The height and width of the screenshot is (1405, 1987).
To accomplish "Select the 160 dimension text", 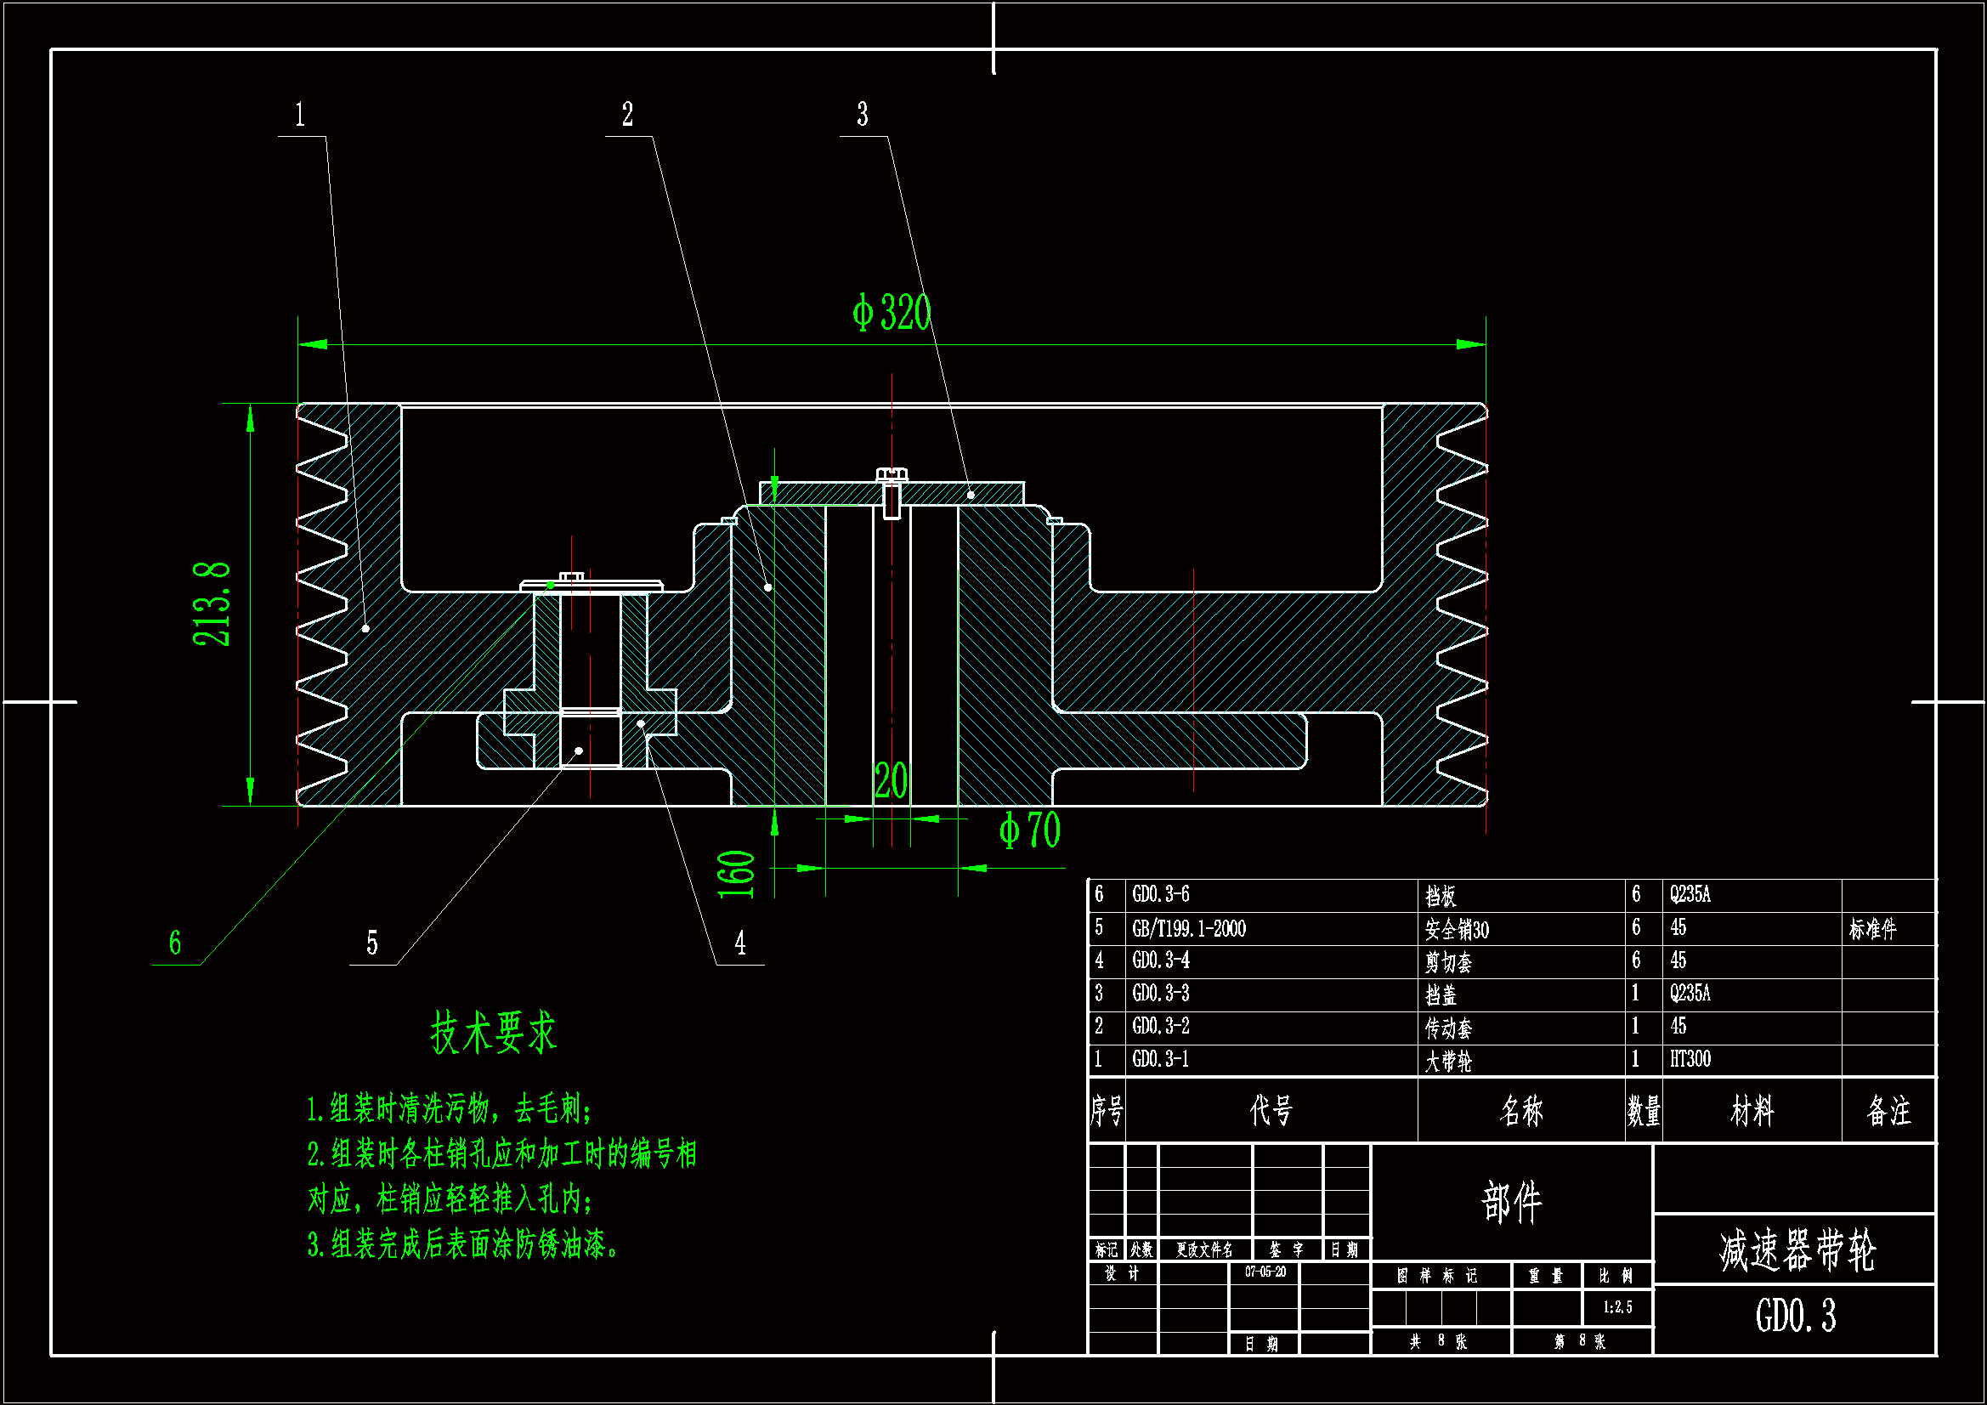I will (x=738, y=875).
